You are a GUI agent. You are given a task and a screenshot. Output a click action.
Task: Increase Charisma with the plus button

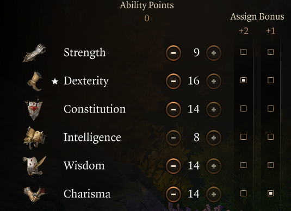(x=214, y=194)
